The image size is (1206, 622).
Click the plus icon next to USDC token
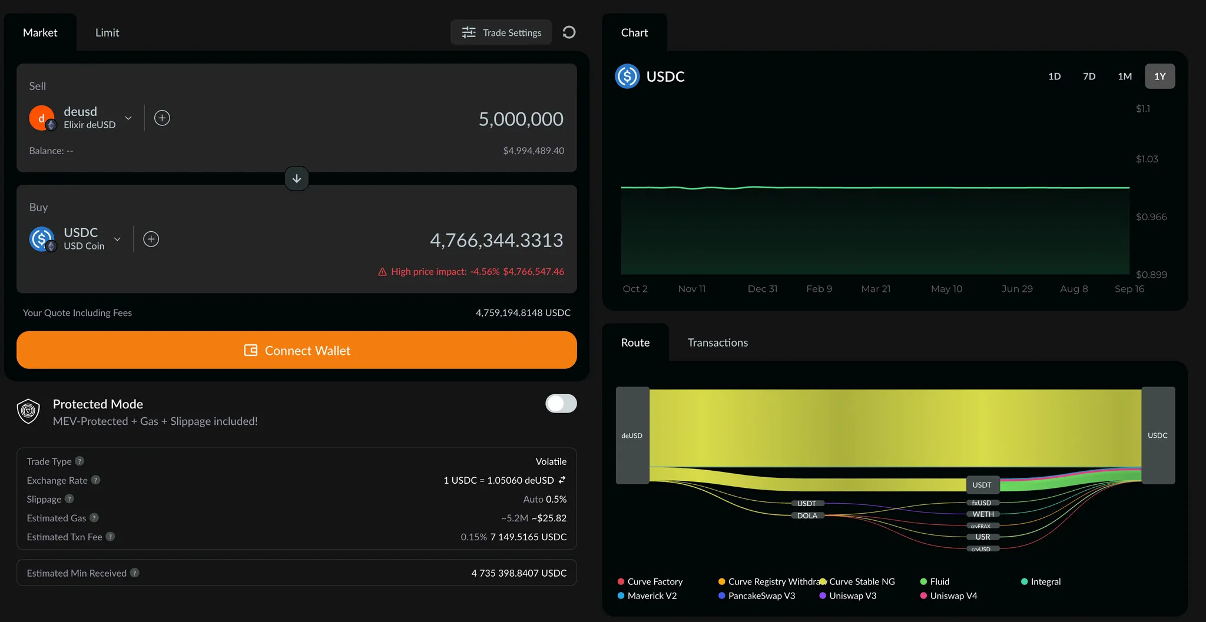tap(151, 239)
